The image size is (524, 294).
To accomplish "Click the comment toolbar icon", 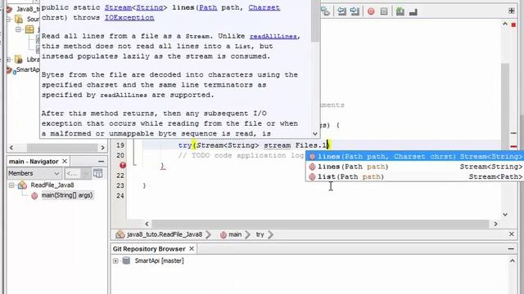I will click(400, 11).
